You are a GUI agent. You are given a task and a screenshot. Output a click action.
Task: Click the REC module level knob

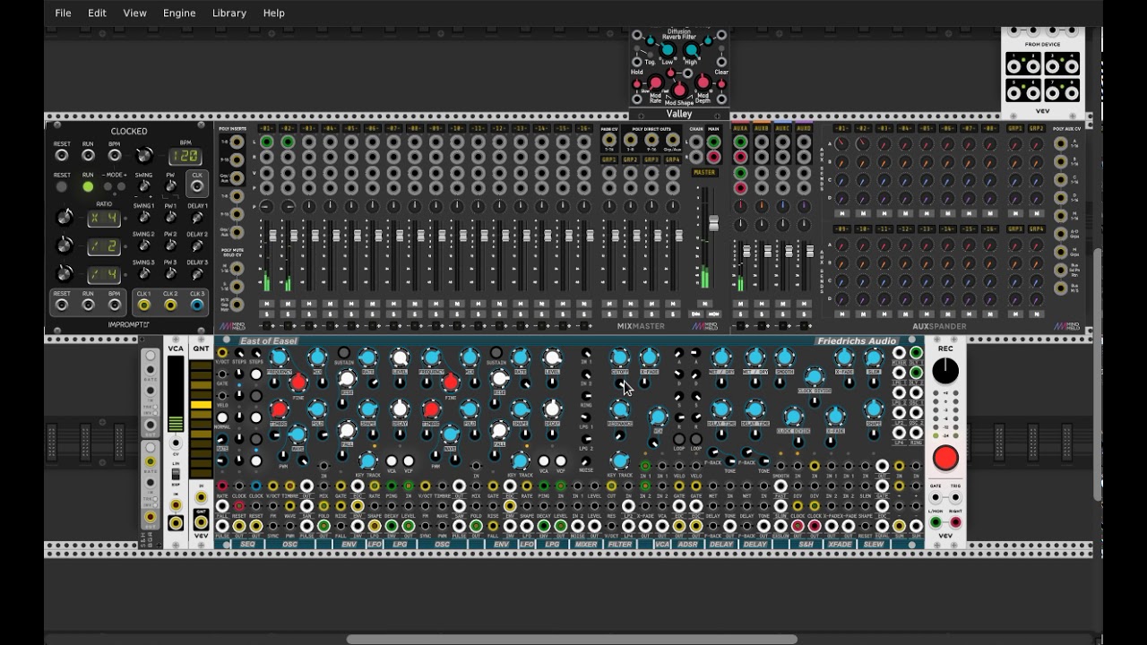pos(945,371)
